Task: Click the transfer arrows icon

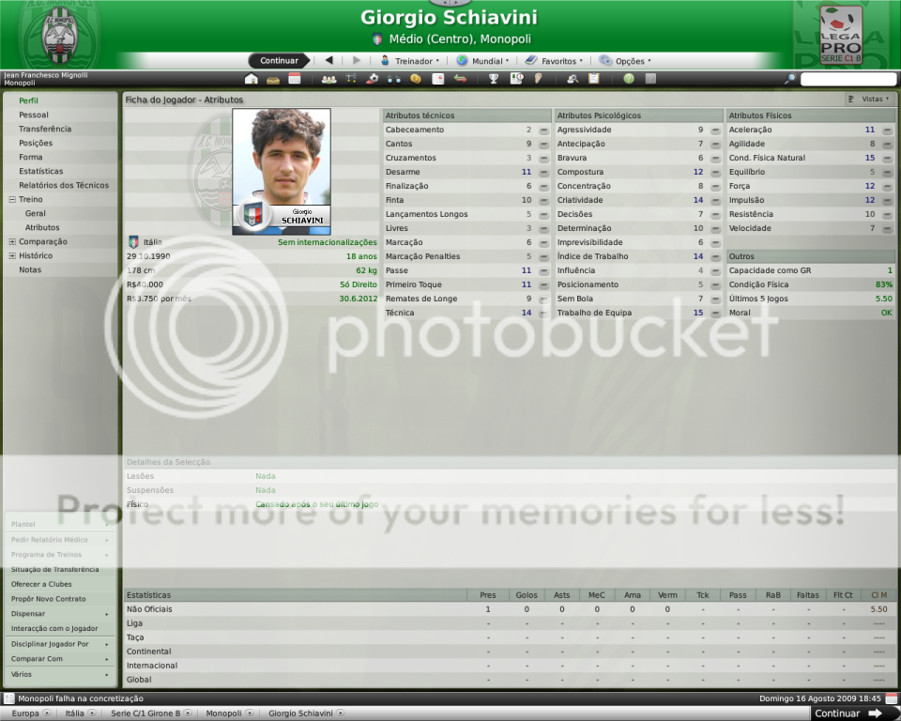Action: (x=461, y=79)
